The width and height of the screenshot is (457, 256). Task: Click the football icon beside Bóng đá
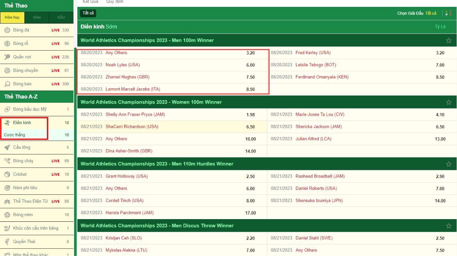[7, 30]
